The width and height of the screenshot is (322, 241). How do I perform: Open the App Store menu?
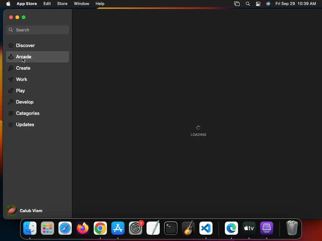point(27,4)
